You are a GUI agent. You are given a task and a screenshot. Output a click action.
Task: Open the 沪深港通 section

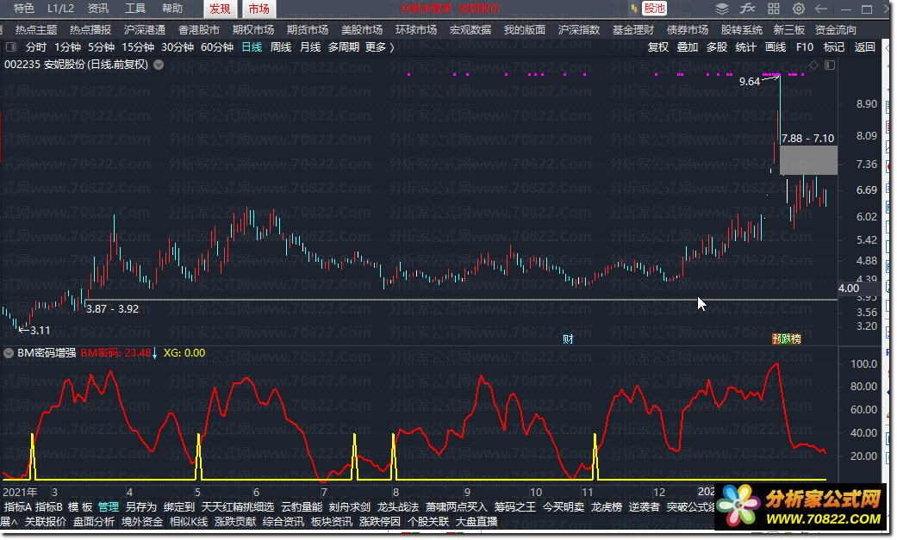point(145,30)
